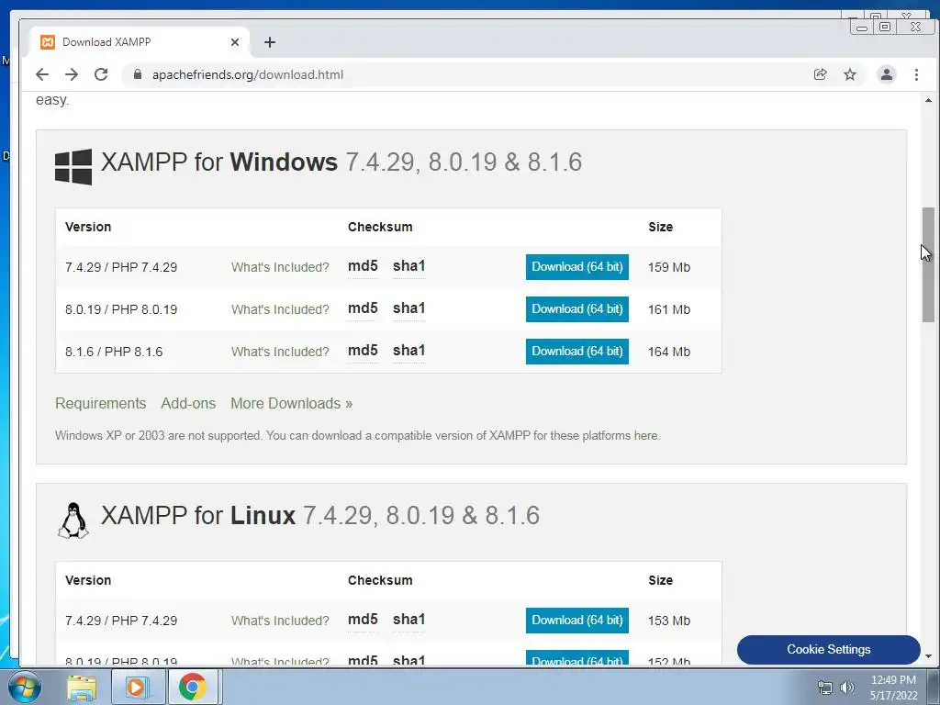Click the page scrollbar thumb
The height and width of the screenshot is (705, 940).
tap(928, 265)
